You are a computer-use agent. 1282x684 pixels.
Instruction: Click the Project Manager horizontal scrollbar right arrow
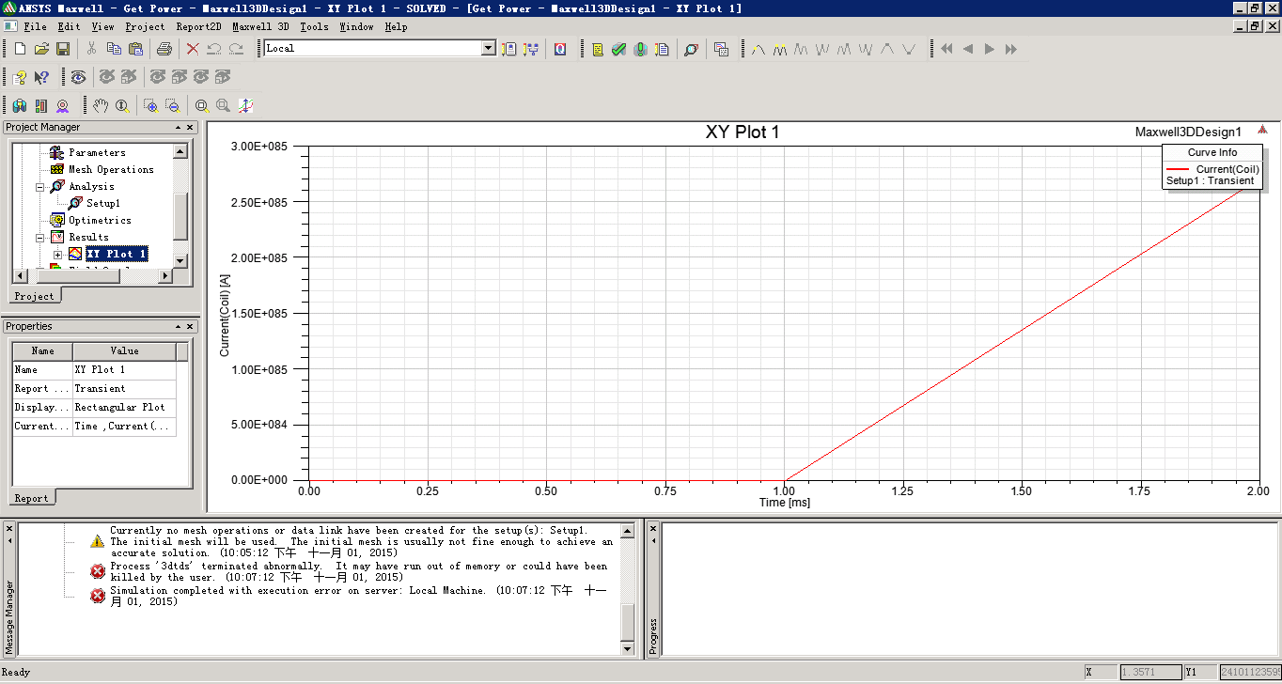(x=165, y=276)
